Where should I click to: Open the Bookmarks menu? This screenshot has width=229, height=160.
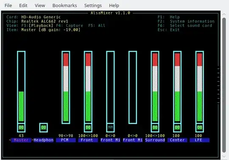coord(65,6)
